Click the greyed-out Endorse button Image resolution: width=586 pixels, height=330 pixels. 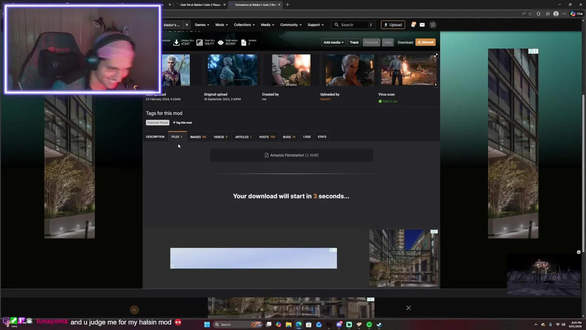(371, 42)
